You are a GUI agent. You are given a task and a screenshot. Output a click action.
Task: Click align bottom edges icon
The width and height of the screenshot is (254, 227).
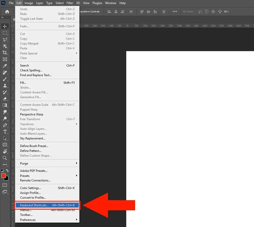point(155,12)
